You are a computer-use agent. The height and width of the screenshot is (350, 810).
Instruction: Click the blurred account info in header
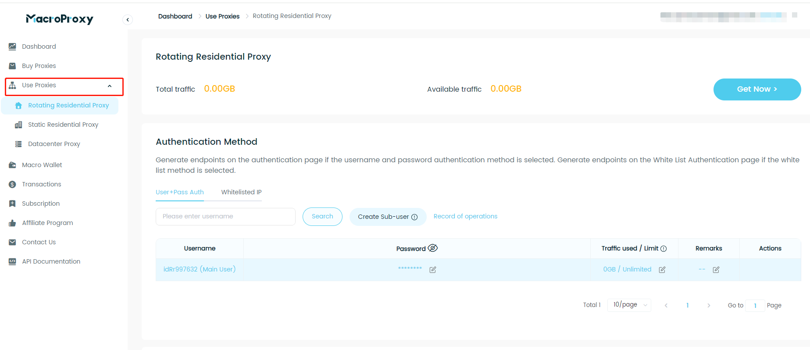pos(724,17)
